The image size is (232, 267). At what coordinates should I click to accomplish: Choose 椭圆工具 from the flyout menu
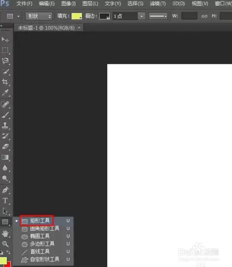40,236
